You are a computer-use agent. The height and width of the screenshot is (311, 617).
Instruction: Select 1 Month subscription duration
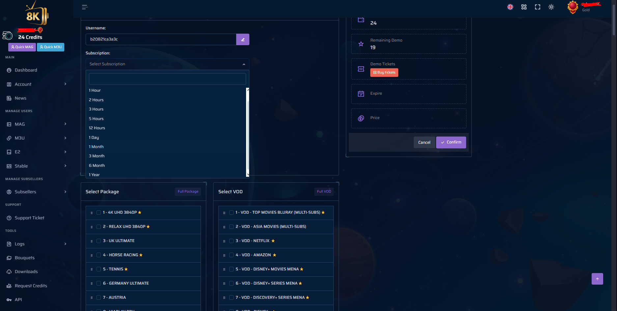point(96,146)
